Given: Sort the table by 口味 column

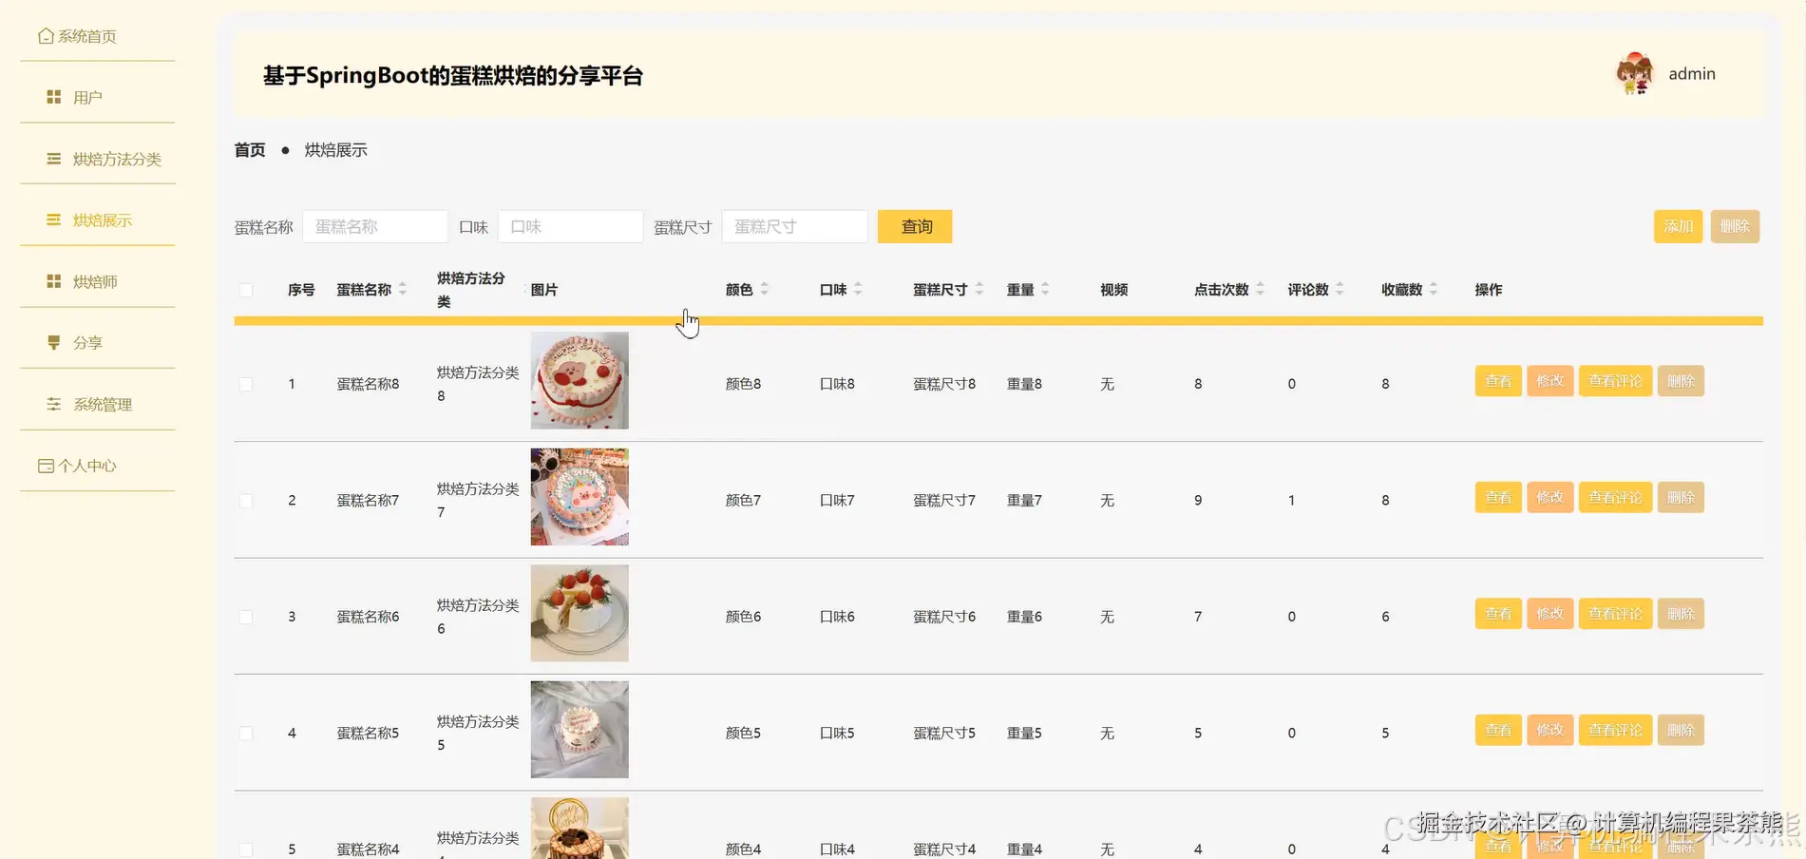Looking at the screenshot, I should (x=858, y=289).
